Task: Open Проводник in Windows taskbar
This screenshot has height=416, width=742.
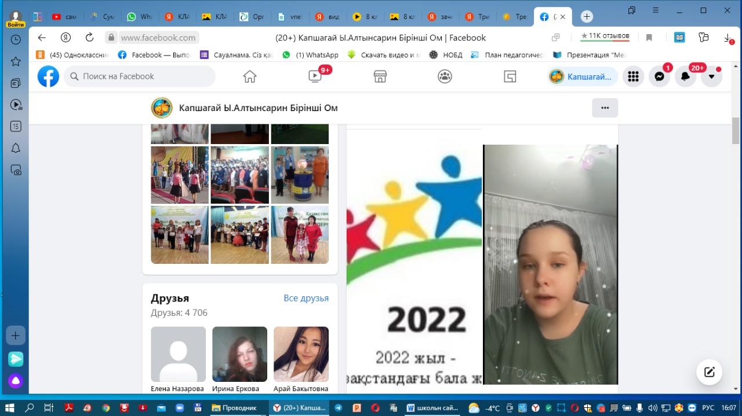Action: [x=234, y=408]
